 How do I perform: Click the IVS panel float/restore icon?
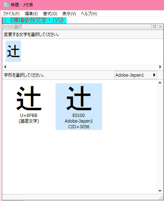coord(154,26)
